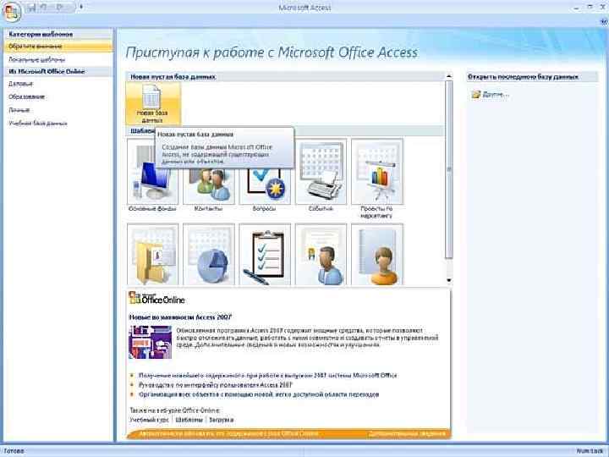Click Undo arrow in Quick Access Toolbar
This screenshot has height=457, width=609.
pyautogui.click(x=44, y=8)
